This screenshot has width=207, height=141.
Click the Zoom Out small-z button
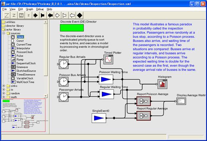click(x=28, y=15)
